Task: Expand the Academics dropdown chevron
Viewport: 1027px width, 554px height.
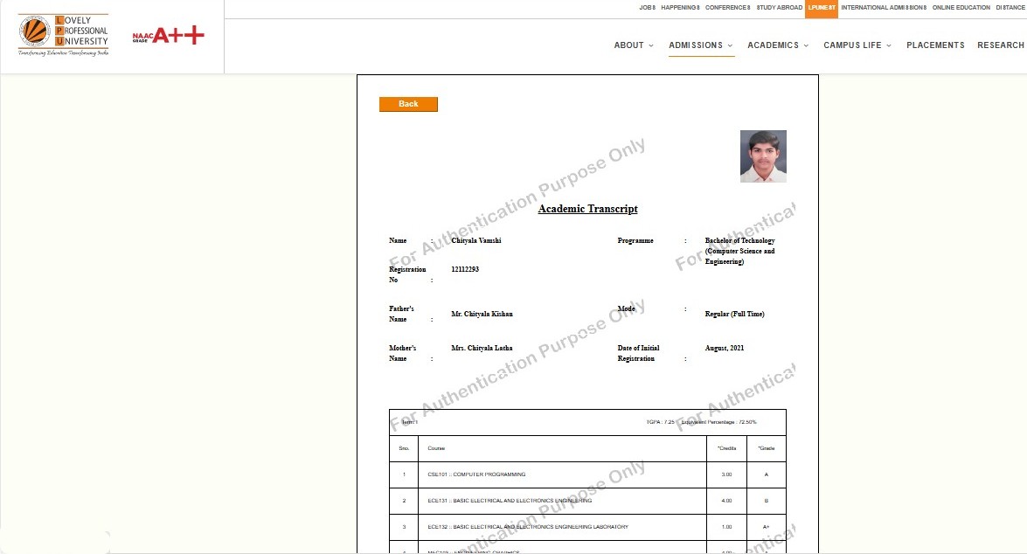Action: (806, 45)
